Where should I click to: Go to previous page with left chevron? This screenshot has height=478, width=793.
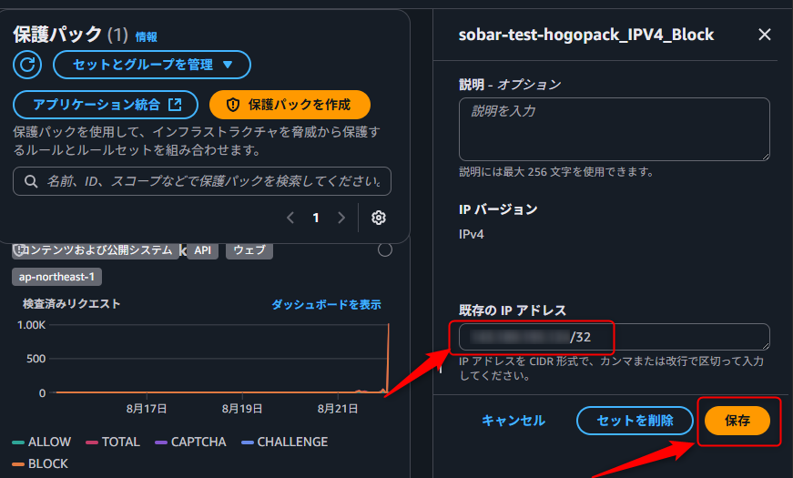[x=290, y=218]
